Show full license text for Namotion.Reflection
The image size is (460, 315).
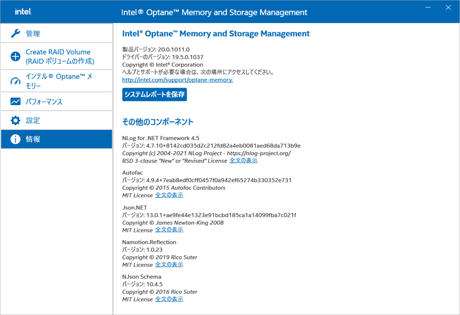coord(169,264)
